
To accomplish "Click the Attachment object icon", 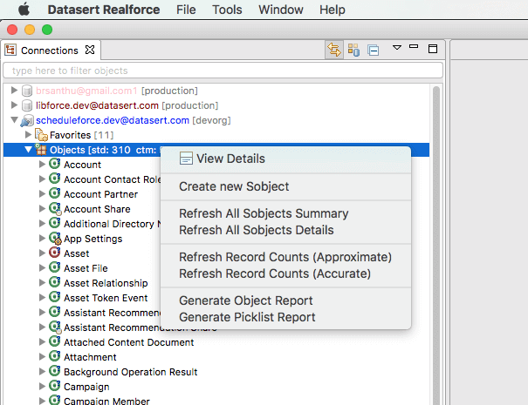I will point(55,356).
